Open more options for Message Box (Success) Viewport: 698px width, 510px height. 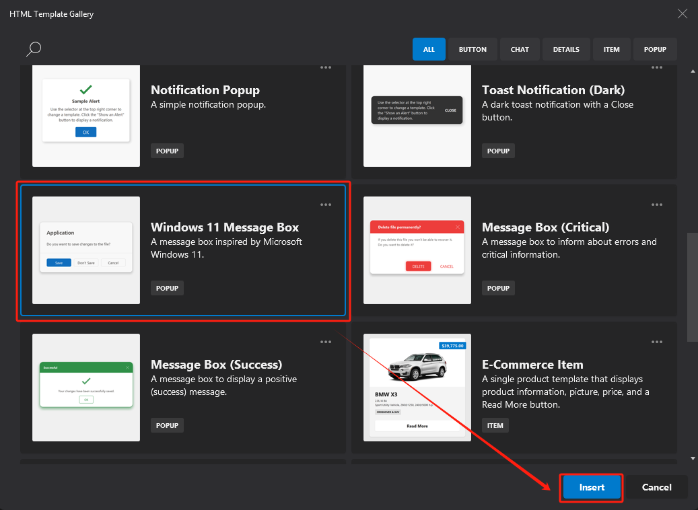(x=326, y=342)
